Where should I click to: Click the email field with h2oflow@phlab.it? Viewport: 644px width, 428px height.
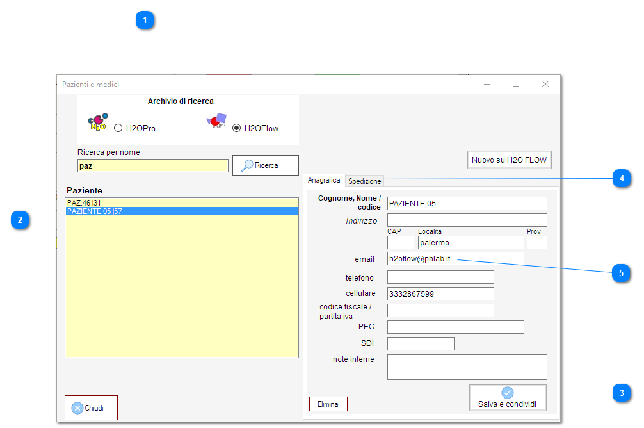pos(456,259)
